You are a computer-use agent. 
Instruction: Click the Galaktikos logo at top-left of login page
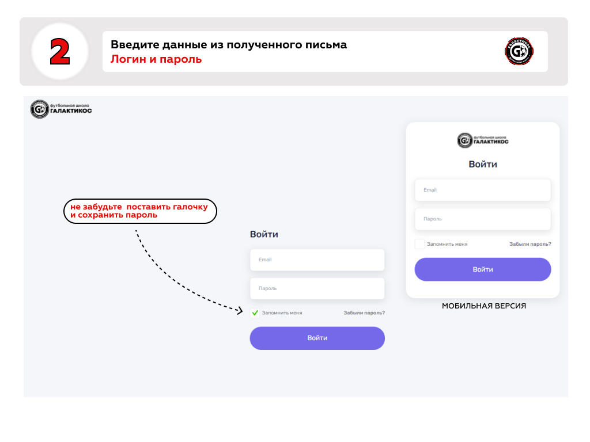[61, 109]
